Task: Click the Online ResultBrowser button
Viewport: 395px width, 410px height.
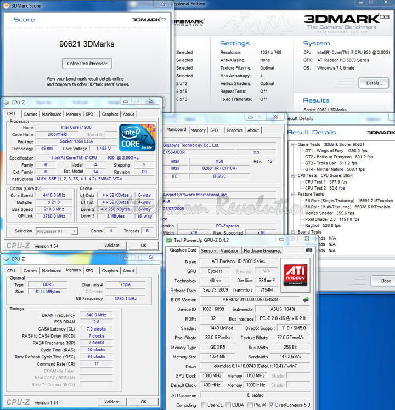Action: pos(87,64)
